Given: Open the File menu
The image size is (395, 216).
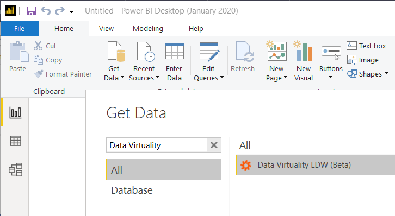Looking at the screenshot, I should coord(20,28).
